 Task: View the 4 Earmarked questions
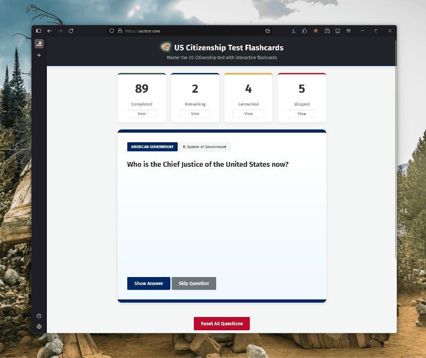tap(248, 113)
